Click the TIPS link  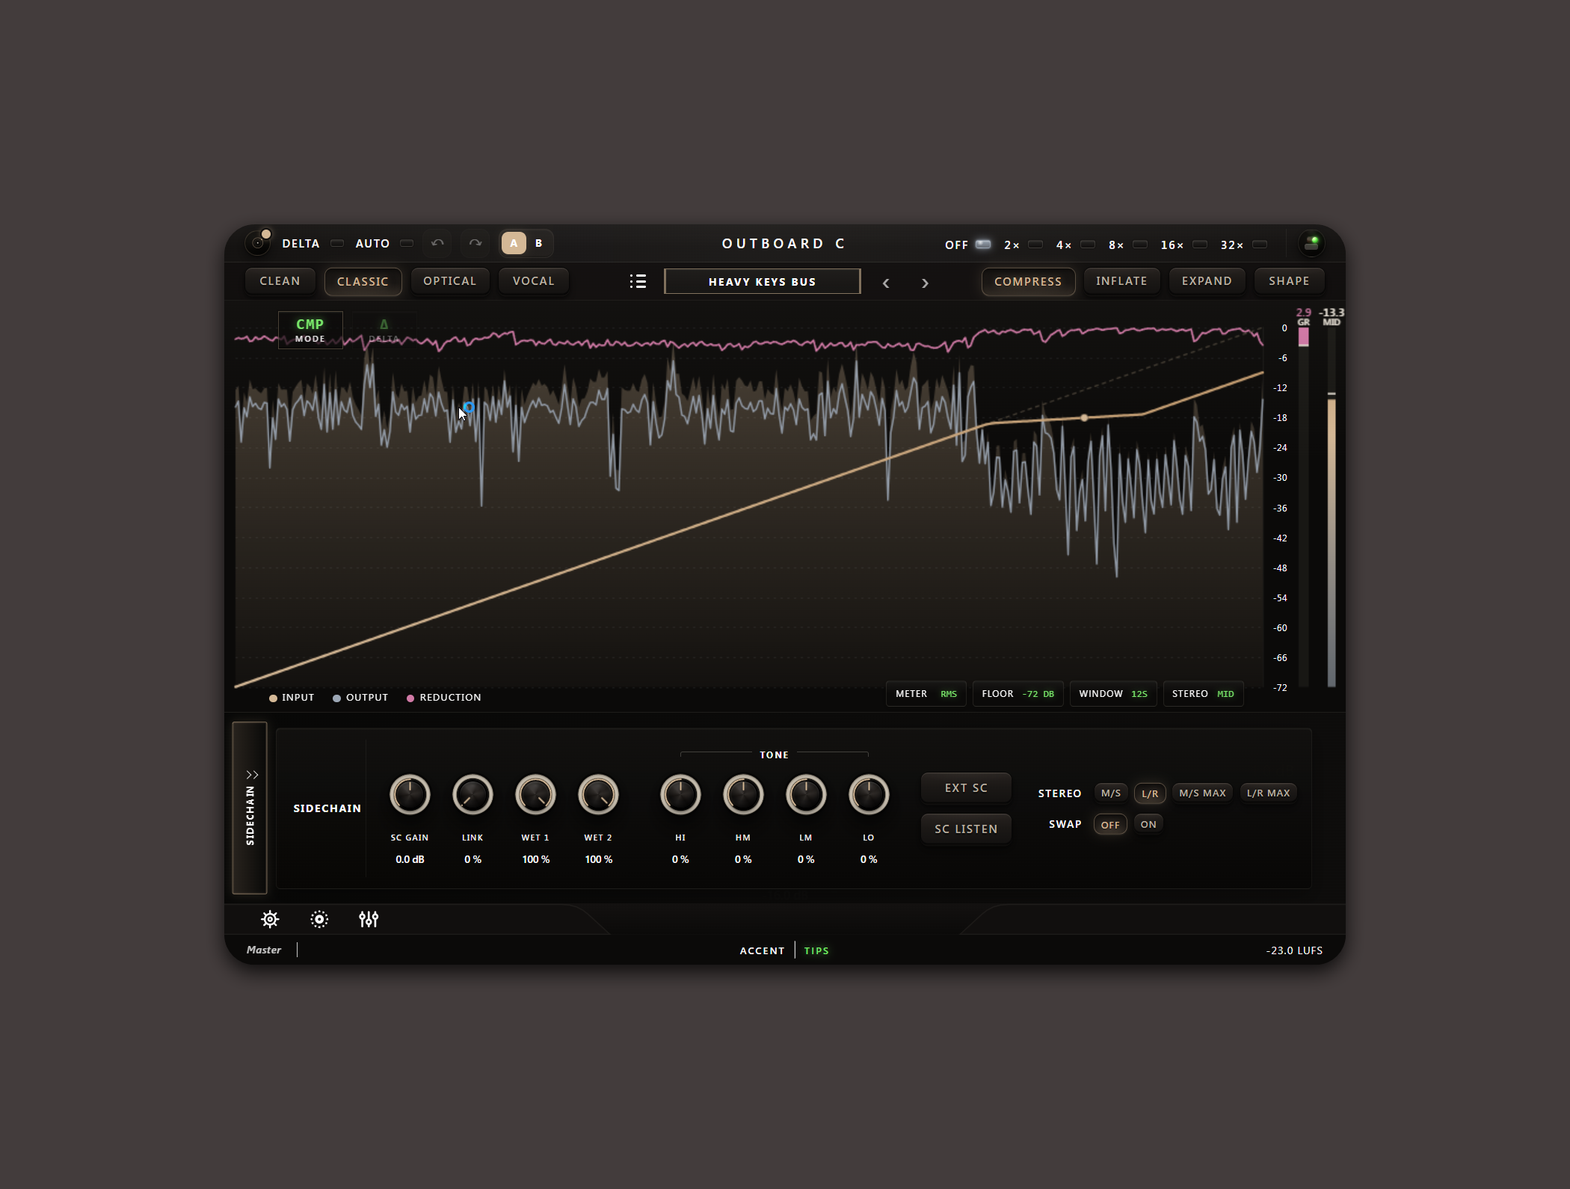pyautogui.click(x=816, y=950)
